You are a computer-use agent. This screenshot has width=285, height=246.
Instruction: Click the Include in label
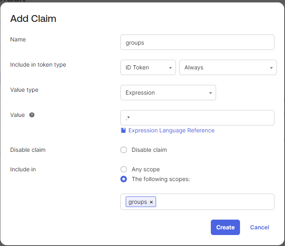pyautogui.click(x=23, y=169)
